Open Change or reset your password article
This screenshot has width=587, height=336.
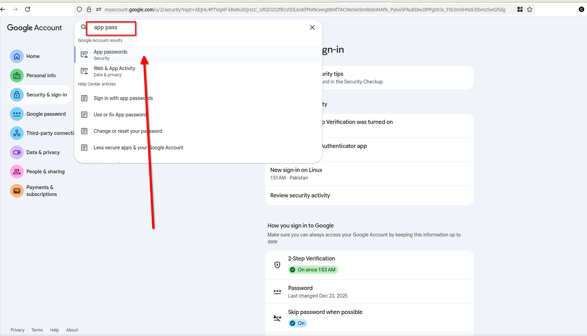click(x=198, y=131)
